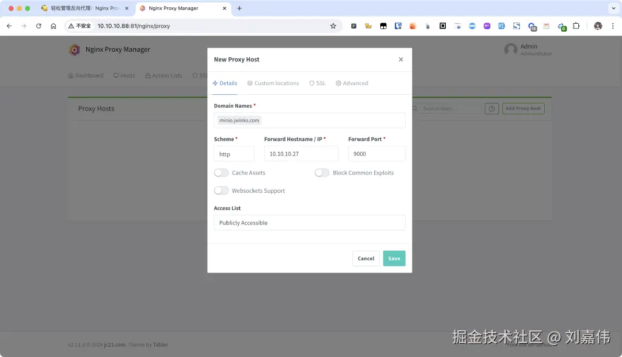Viewport: 622px width, 357px height.
Task: Click the Add Proxy Host button
Action: (x=523, y=108)
